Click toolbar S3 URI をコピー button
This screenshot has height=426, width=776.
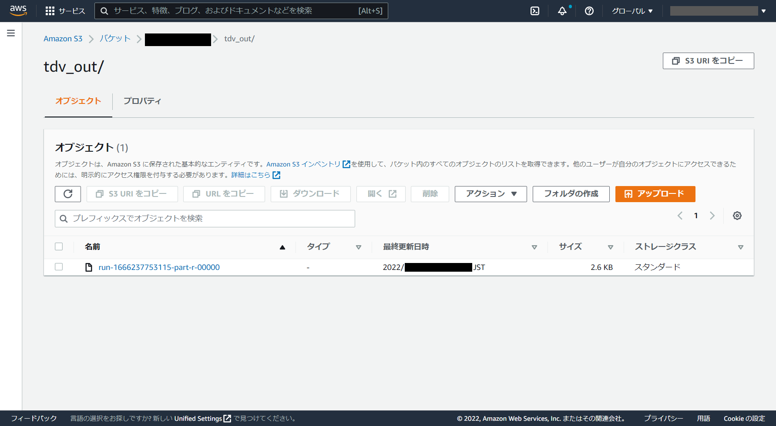tap(132, 194)
